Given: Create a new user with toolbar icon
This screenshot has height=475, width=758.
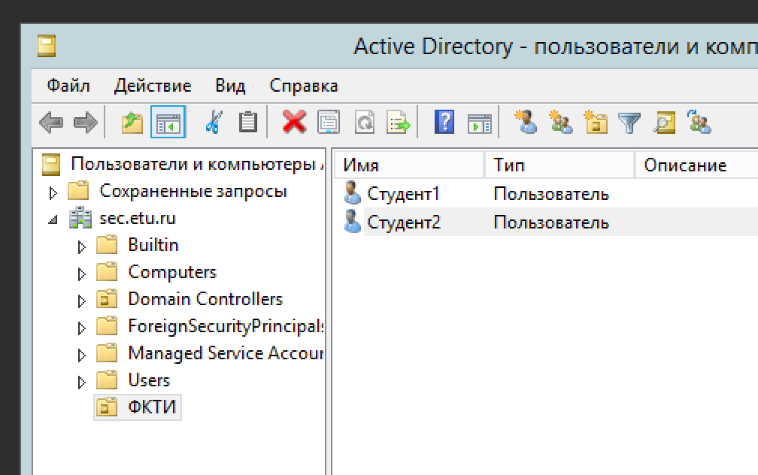Looking at the screenshot, I should point(526,122).
